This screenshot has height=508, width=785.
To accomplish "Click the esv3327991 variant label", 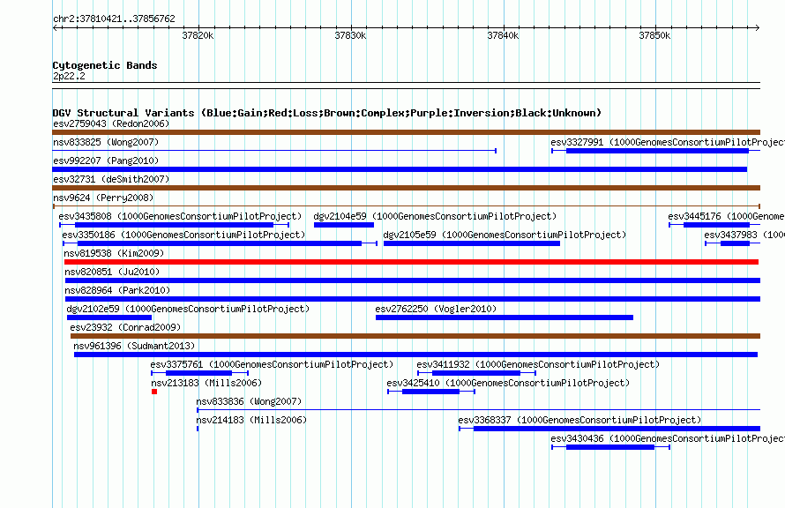I will click(x=668, y=142).
